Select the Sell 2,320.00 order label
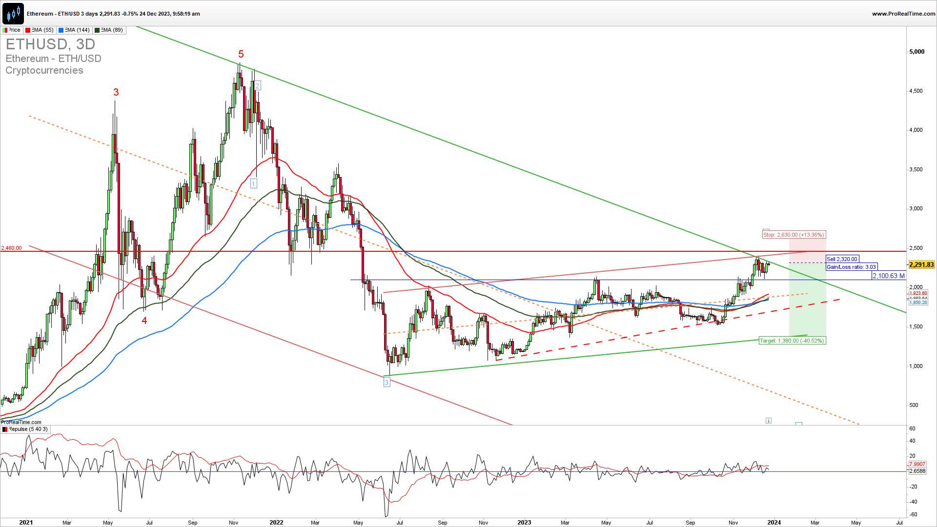 [x=842, y=259]
